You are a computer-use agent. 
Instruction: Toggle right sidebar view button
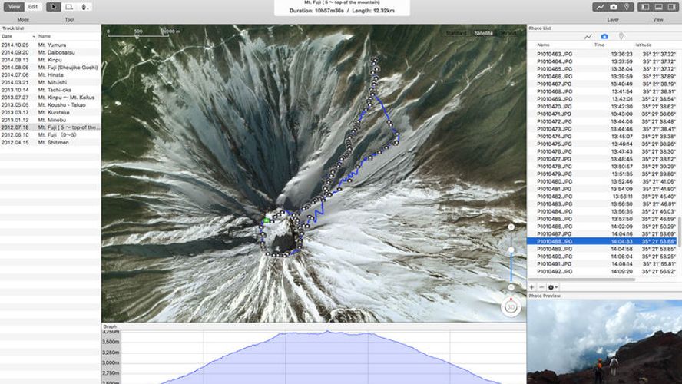tap(671, 7)
